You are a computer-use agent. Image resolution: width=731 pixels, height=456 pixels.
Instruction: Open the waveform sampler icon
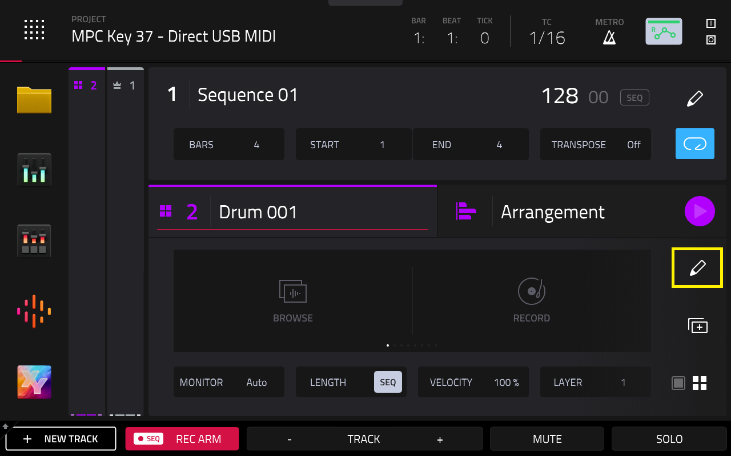(x=34, y=311)
